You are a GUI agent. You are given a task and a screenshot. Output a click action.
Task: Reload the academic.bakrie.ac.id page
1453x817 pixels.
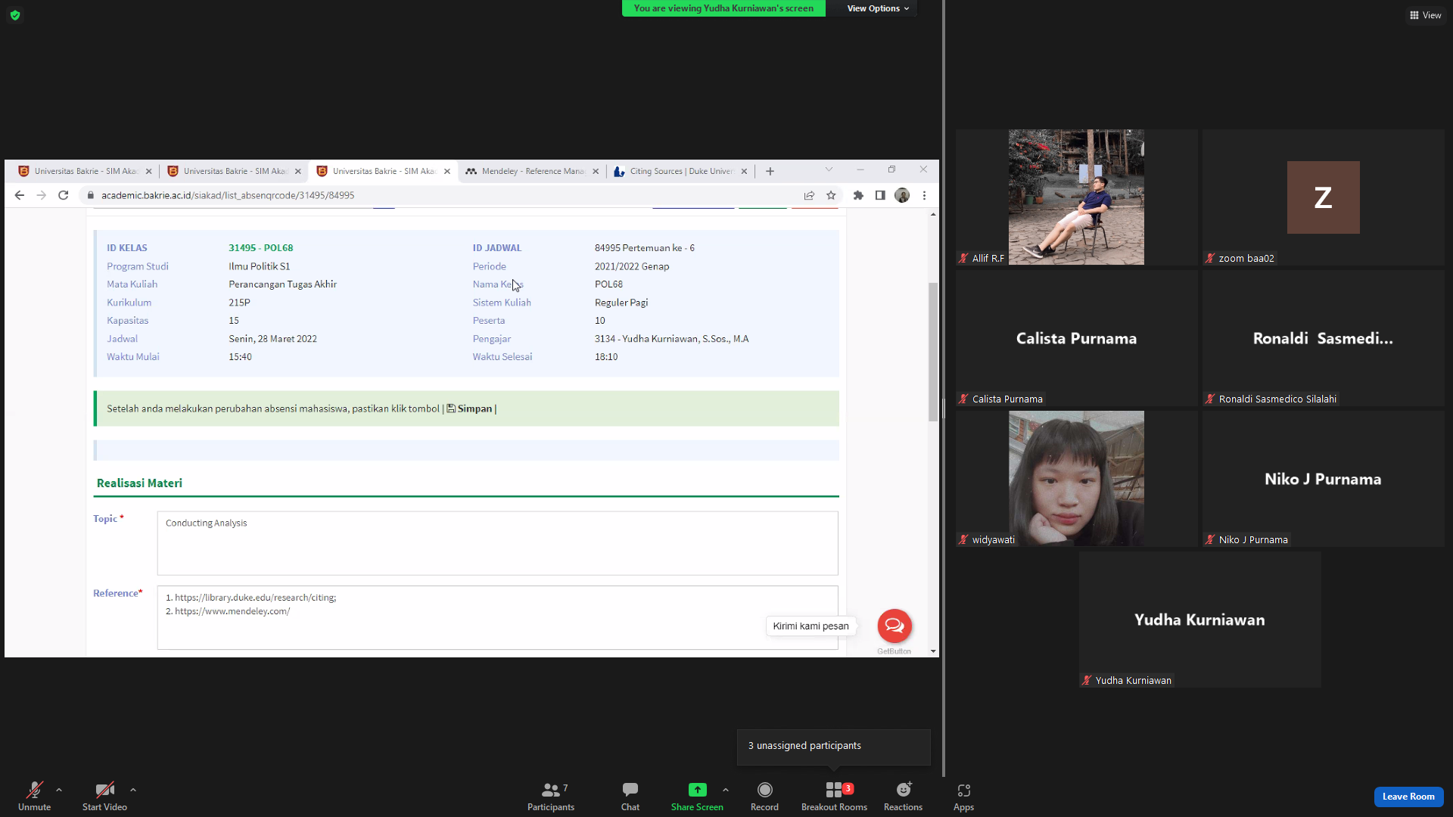64,195
